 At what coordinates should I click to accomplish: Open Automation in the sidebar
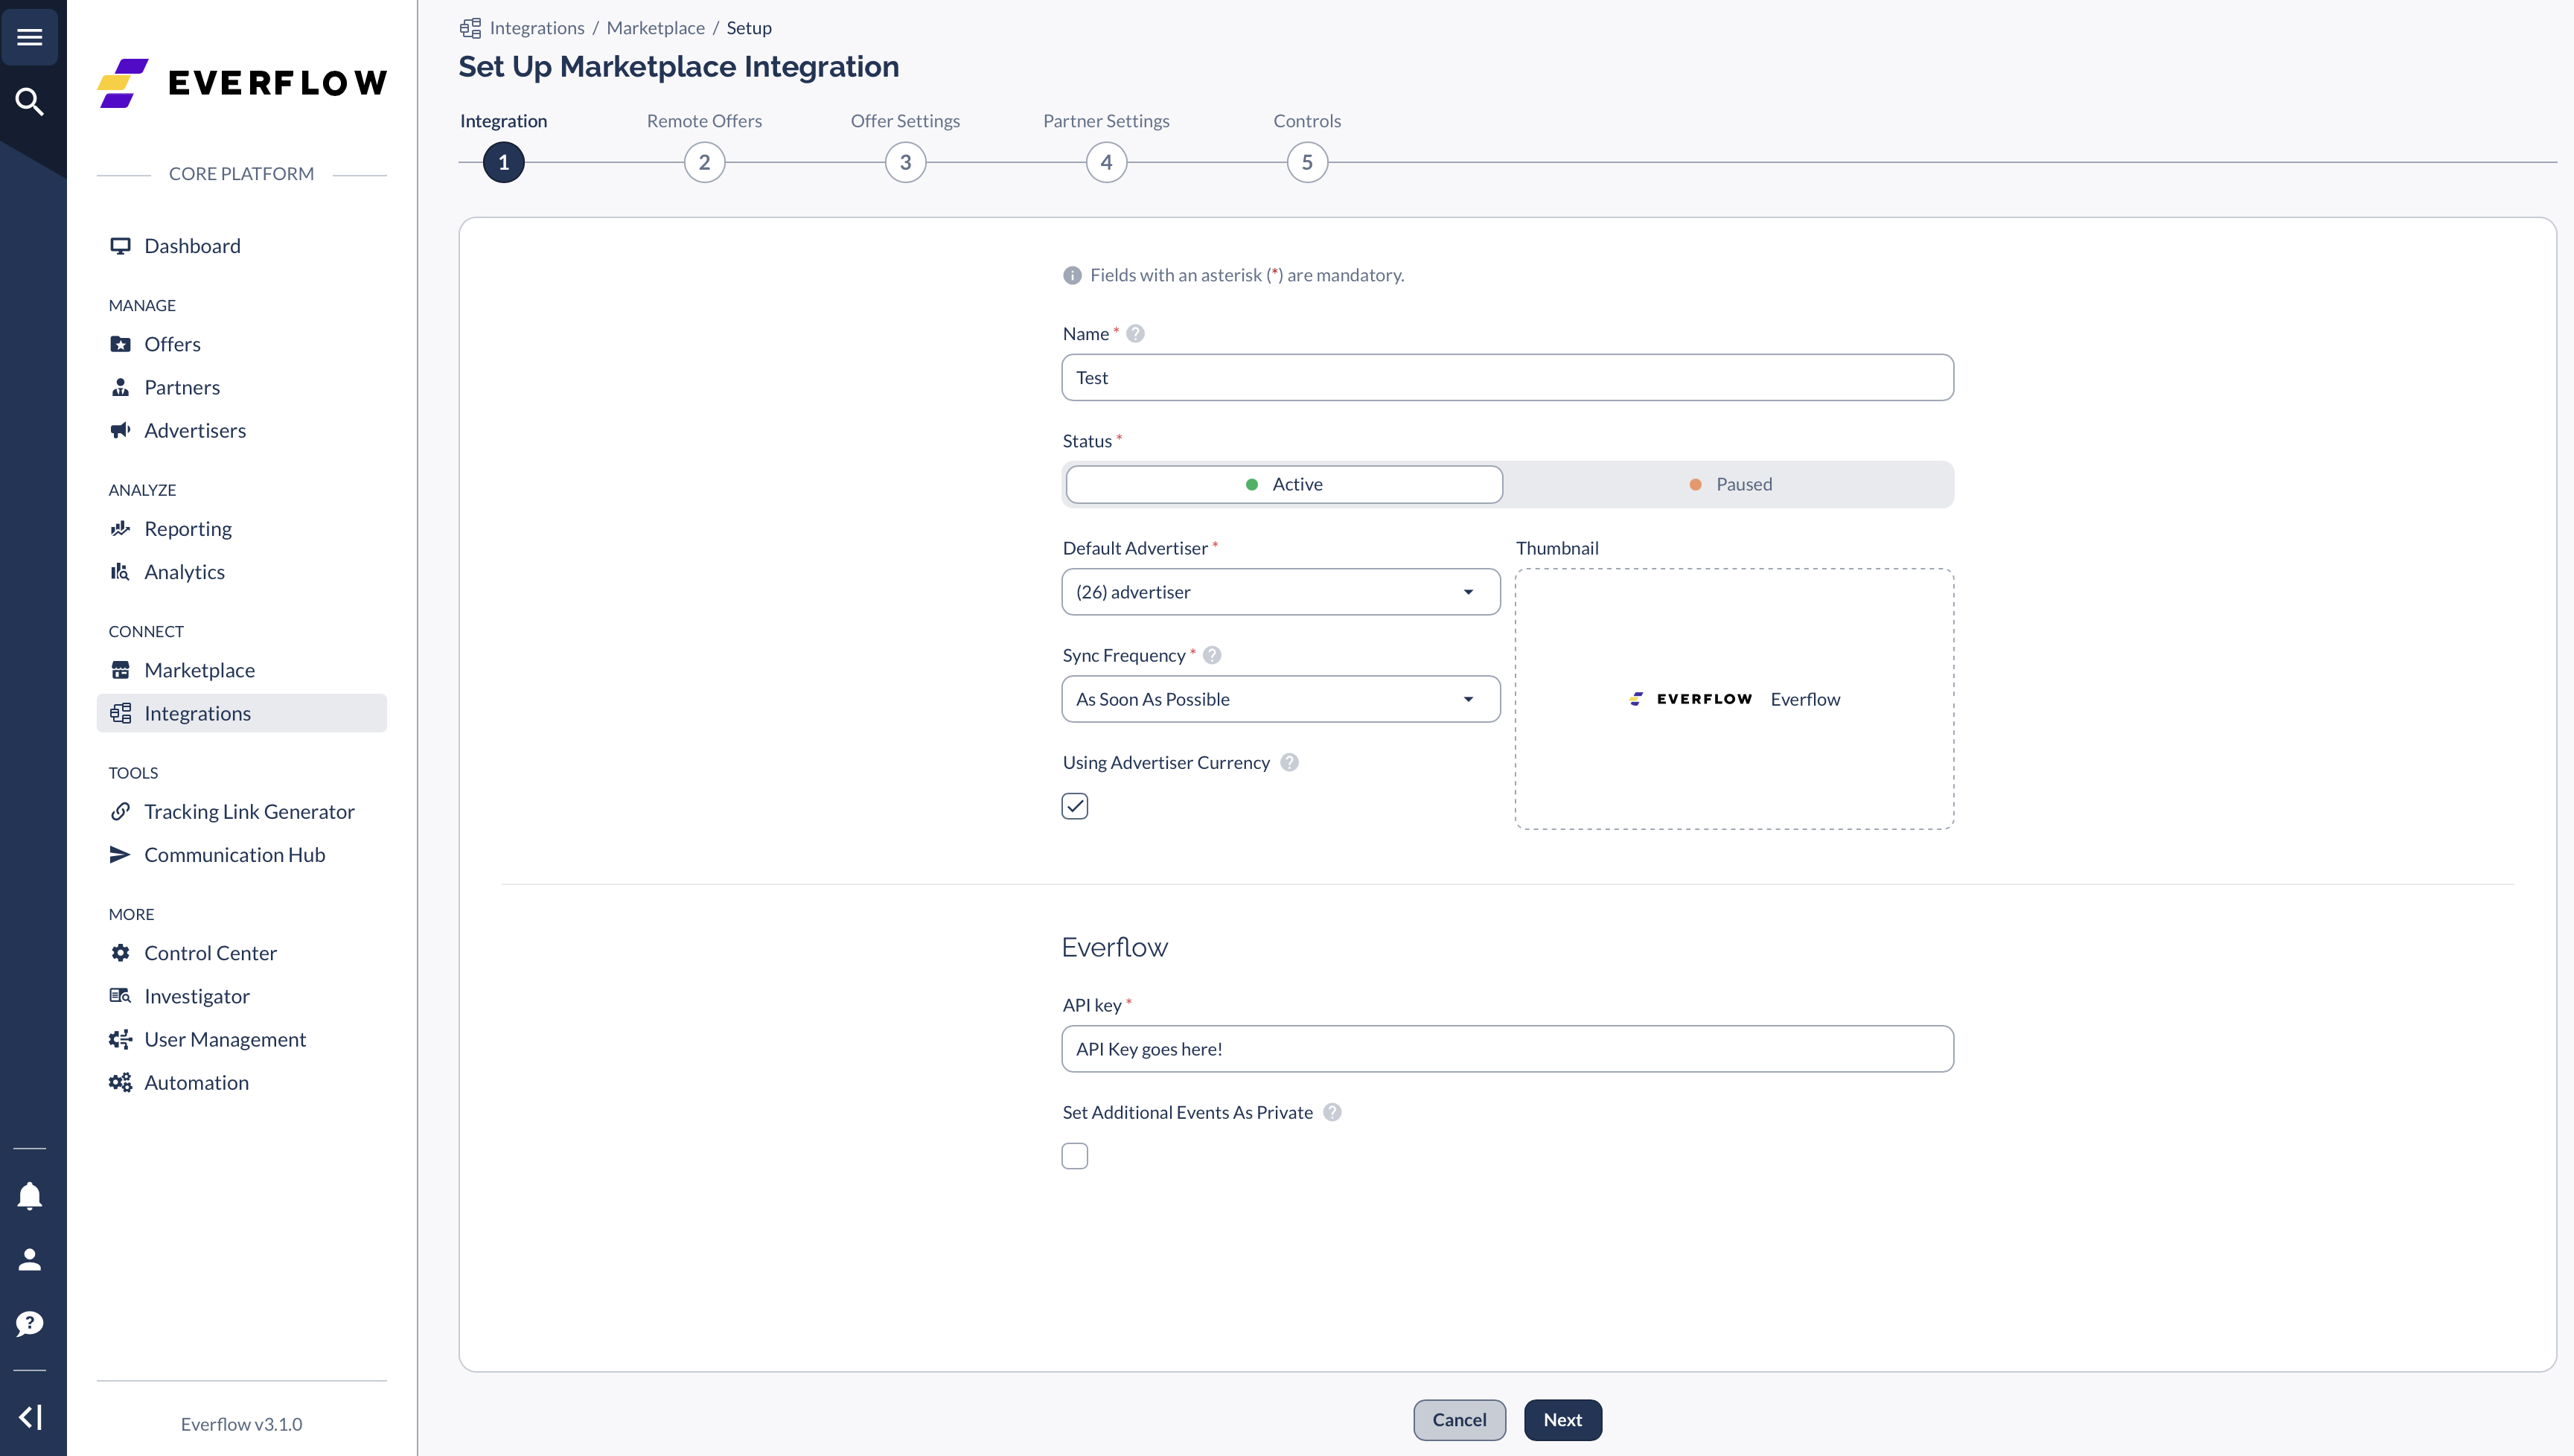[242, 1082]
